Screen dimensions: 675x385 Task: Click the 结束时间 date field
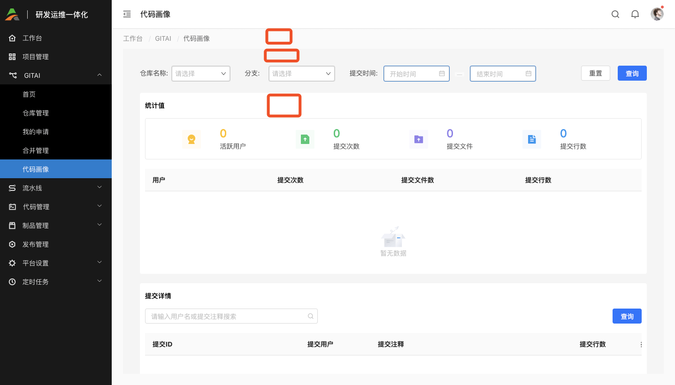pyautogui.click(x=503, y=74)
